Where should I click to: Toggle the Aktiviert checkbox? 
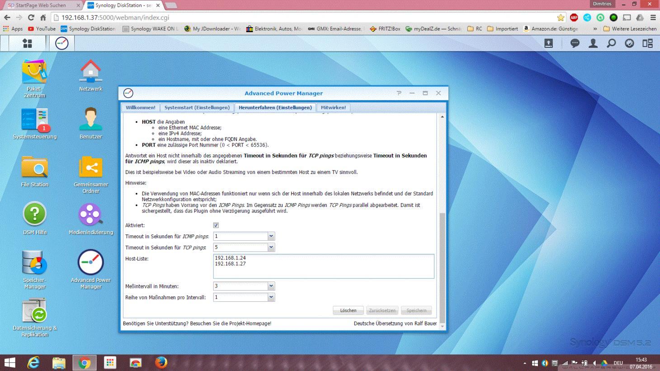[x=216, y=225]
